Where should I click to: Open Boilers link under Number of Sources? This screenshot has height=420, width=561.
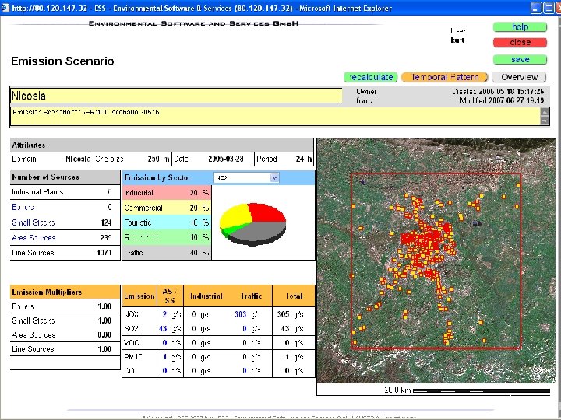pyautogui.click(x=23, y=207)
